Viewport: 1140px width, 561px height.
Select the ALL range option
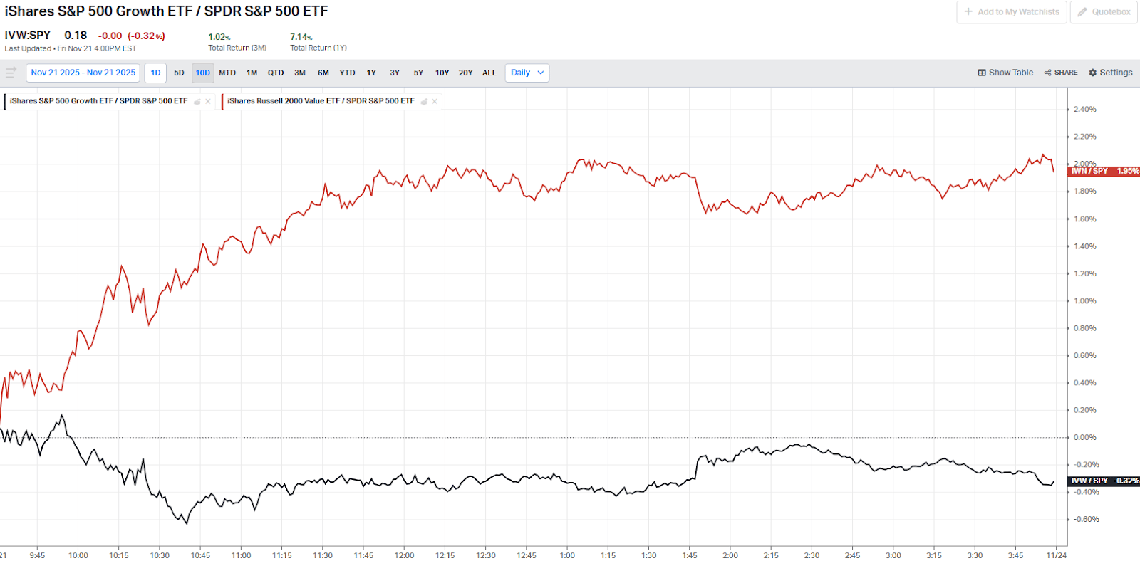tap(489, 73)
